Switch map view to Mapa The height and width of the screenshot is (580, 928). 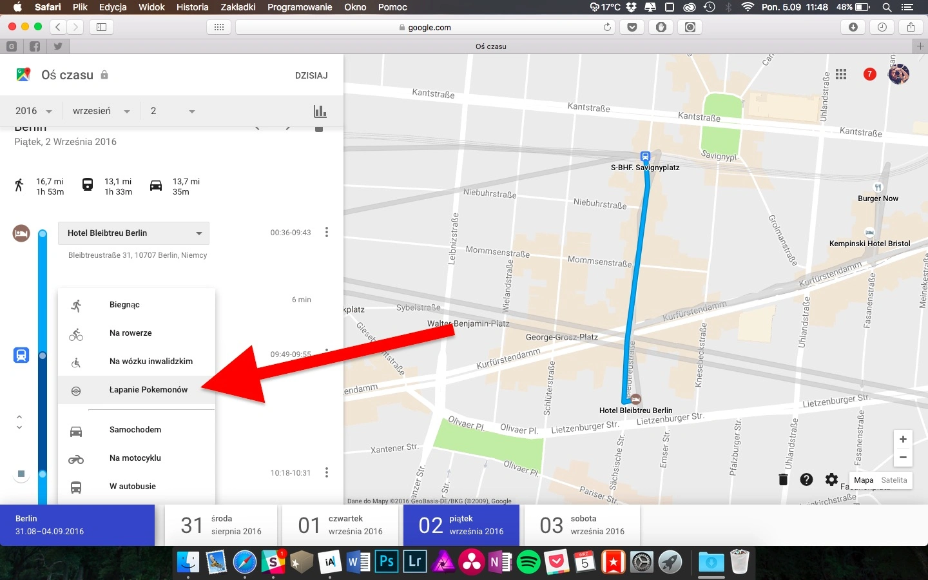864,480
